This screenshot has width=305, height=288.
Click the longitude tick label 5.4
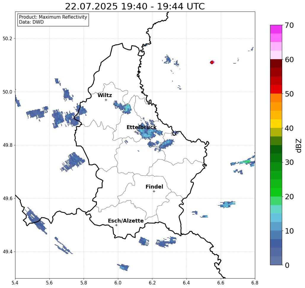[15, 283]
